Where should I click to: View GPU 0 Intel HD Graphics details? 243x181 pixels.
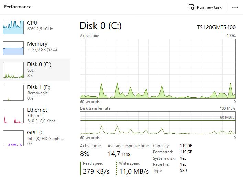(45, 138)
